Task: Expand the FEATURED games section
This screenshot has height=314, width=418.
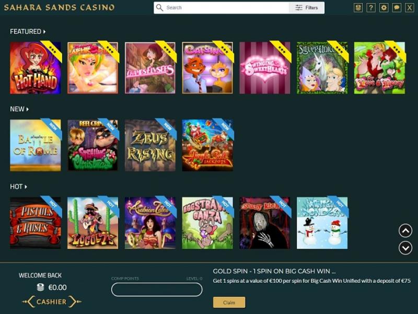Action: coord(28,31)
